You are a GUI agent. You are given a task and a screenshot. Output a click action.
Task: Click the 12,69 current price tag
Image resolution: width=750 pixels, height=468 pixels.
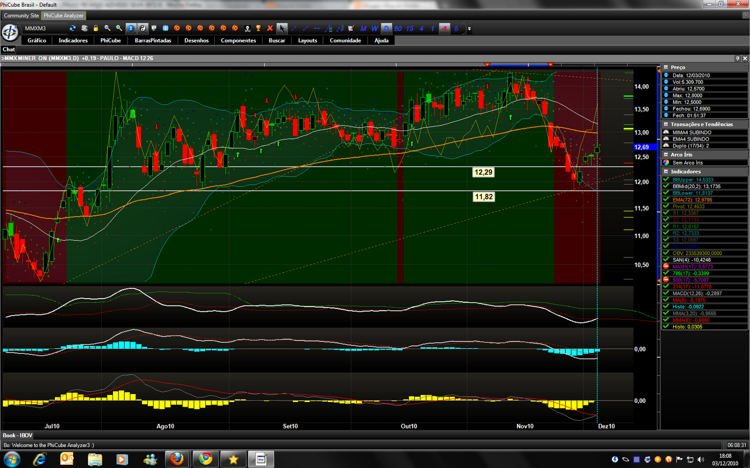[644, 147]
